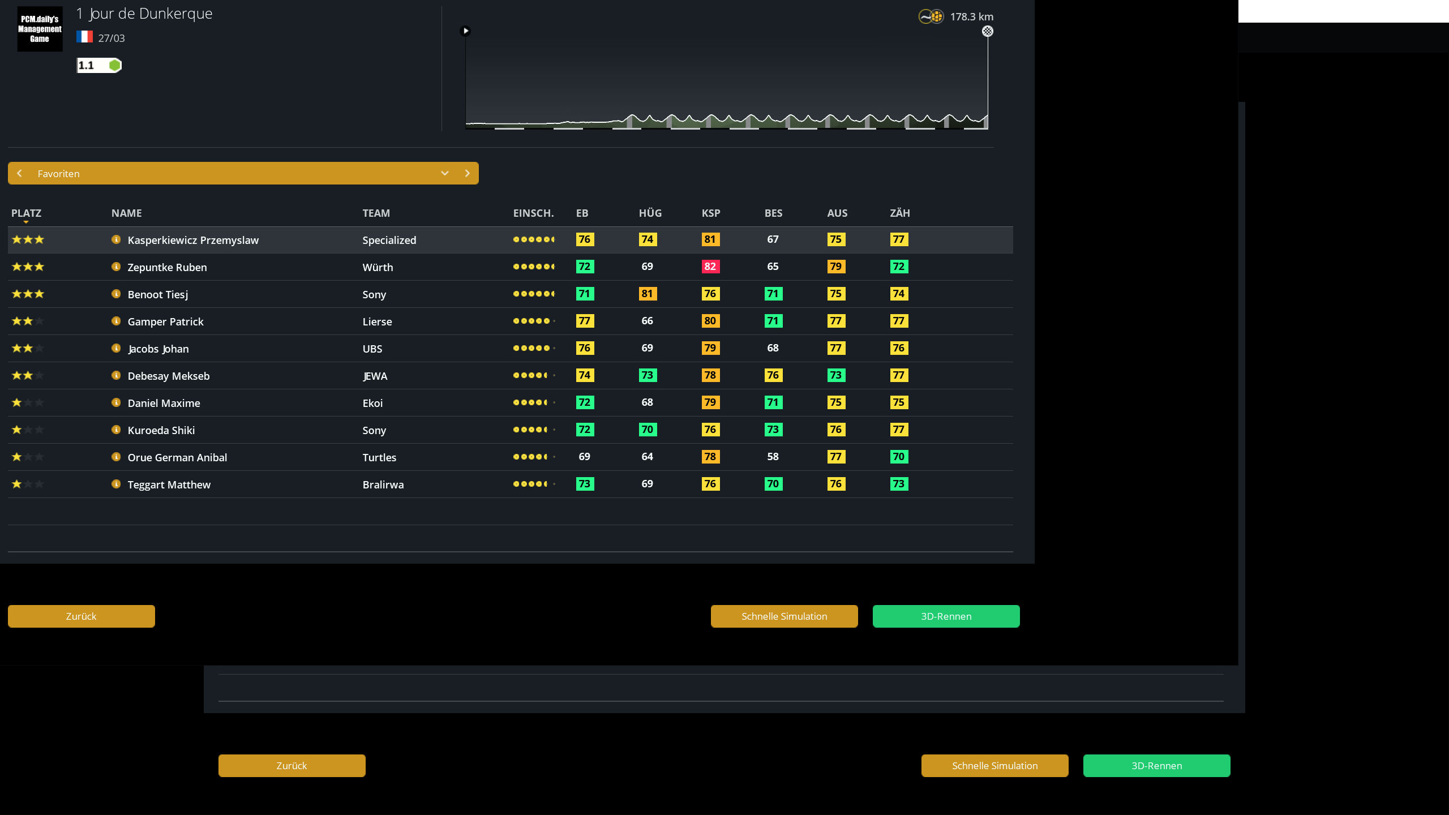
Task: Click team Bralirwa cell
Action: 383,484
